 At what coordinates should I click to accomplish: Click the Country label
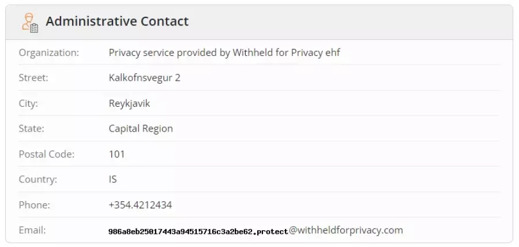tap(38, 179)
